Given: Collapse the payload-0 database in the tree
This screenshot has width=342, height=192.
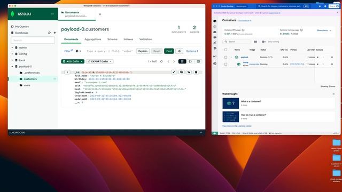Looking at the screenshot, I should click(x=12, y=66).
